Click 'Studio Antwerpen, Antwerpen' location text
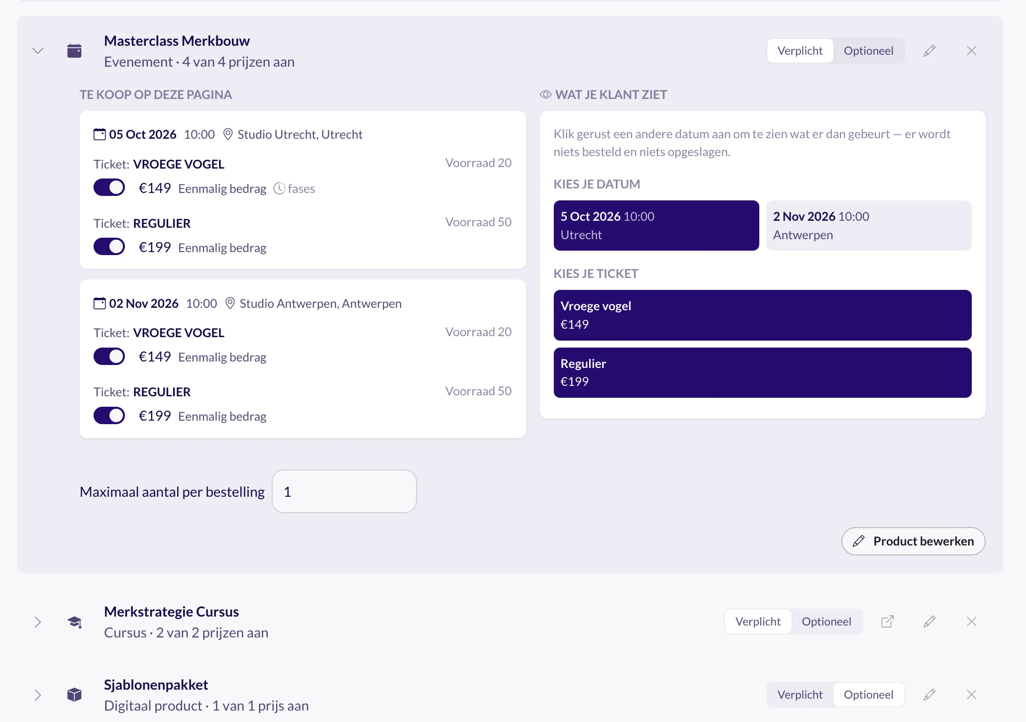The height and width of the screenshot is (722, 1026). [320, 303]
